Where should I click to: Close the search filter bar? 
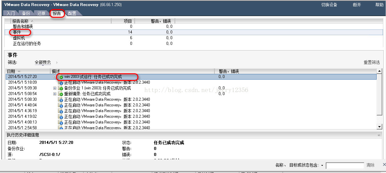[384, 164]
